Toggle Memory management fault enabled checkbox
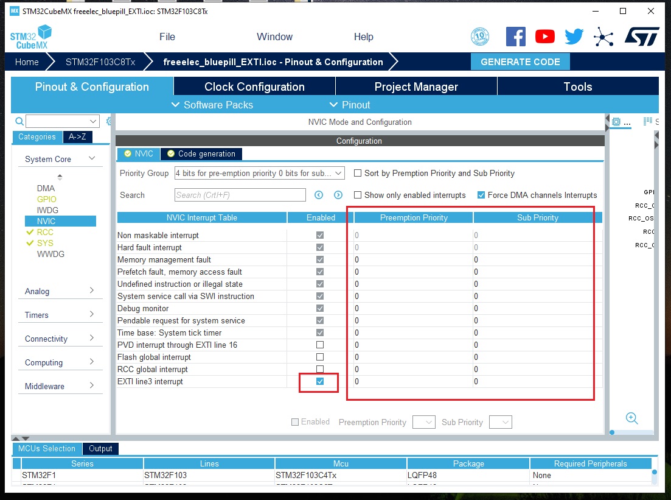The image size is (671, 500). tap(320, 259)
